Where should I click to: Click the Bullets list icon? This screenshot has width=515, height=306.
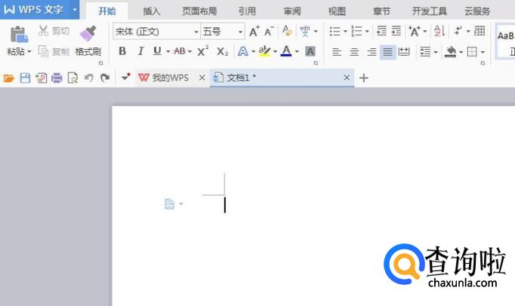pos(335,32)
